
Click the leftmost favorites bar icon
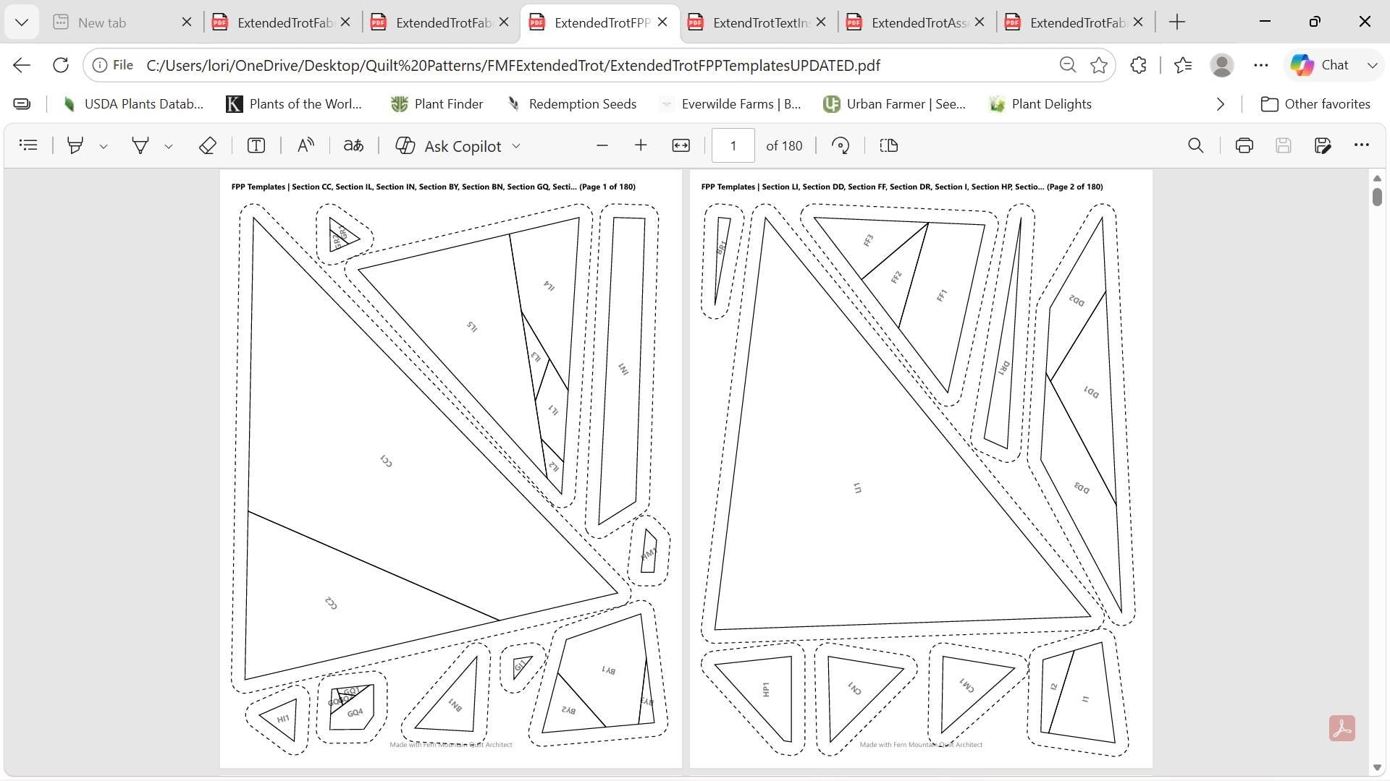(x=22, y=104)
